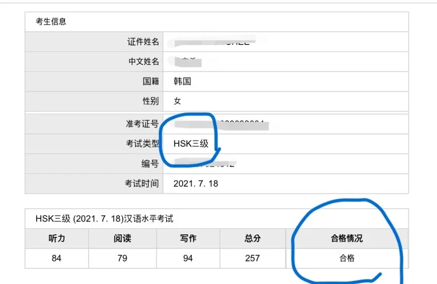Select the 证件姓名 label cell
437x284 pixels.
click(142, 42)
